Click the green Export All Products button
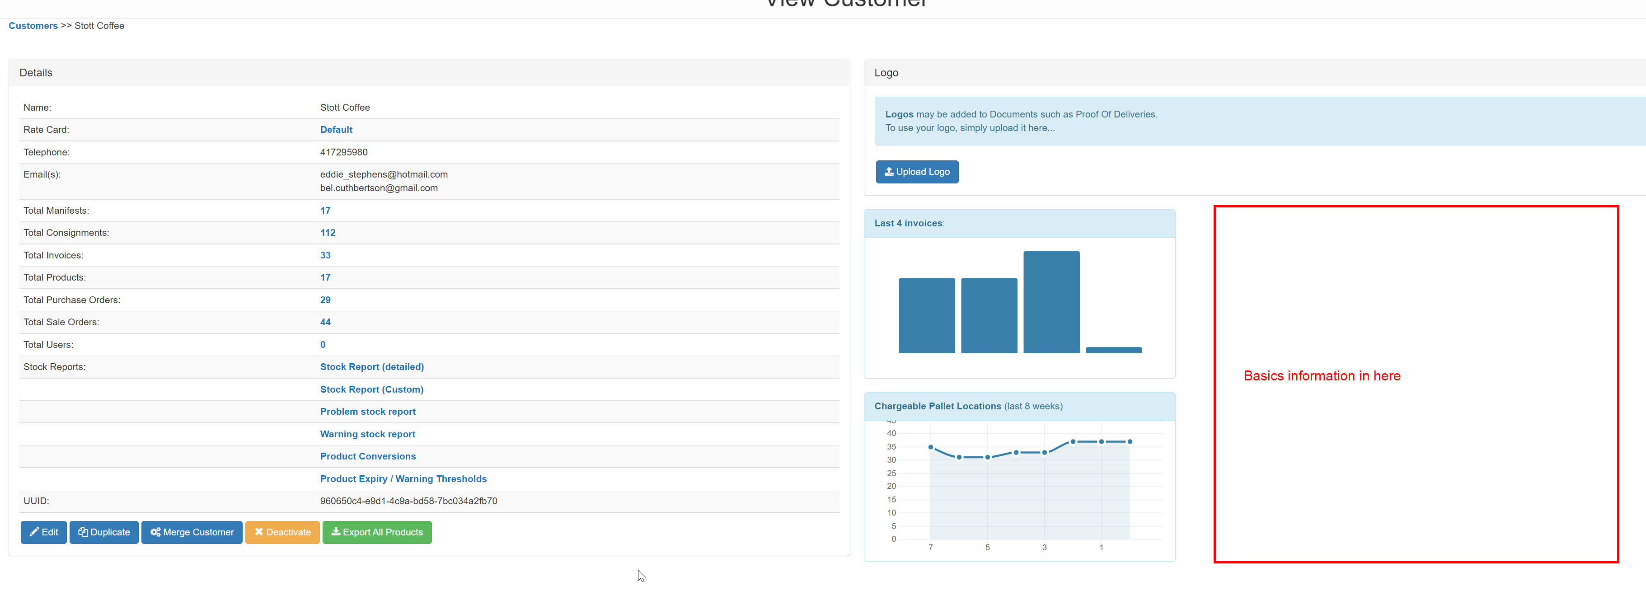The image size is (1646, 614). click(x=376, y=532)
